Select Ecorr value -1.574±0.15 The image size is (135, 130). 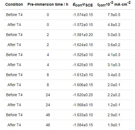click(83, 15)
